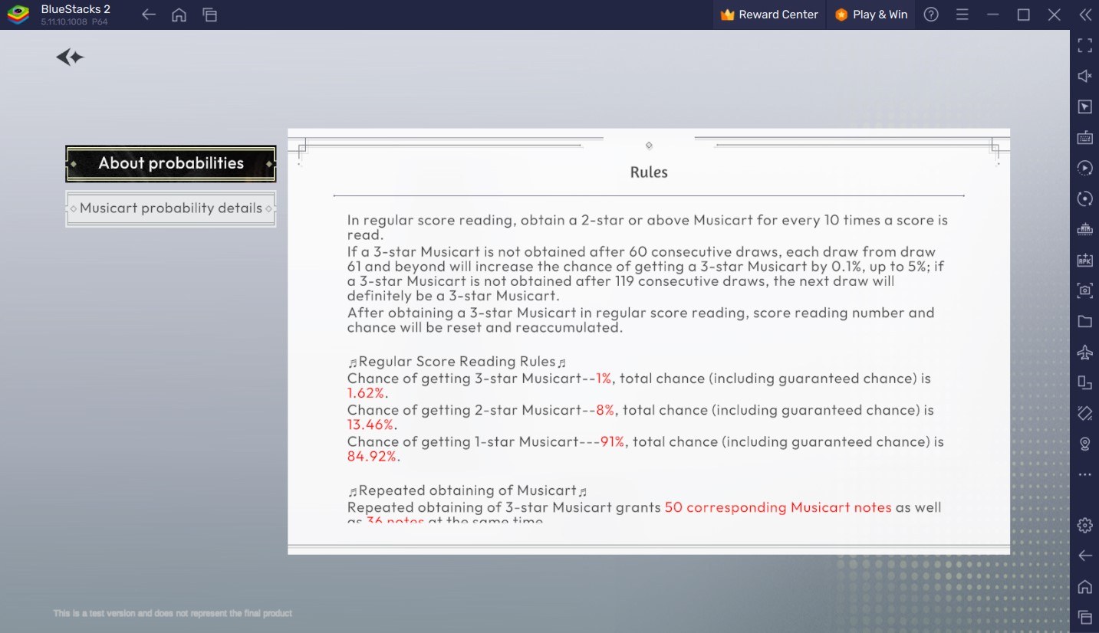This screenshot has height=633, width=1099.
Task: Take a screenshot with camera icon
Action: 1084,290
